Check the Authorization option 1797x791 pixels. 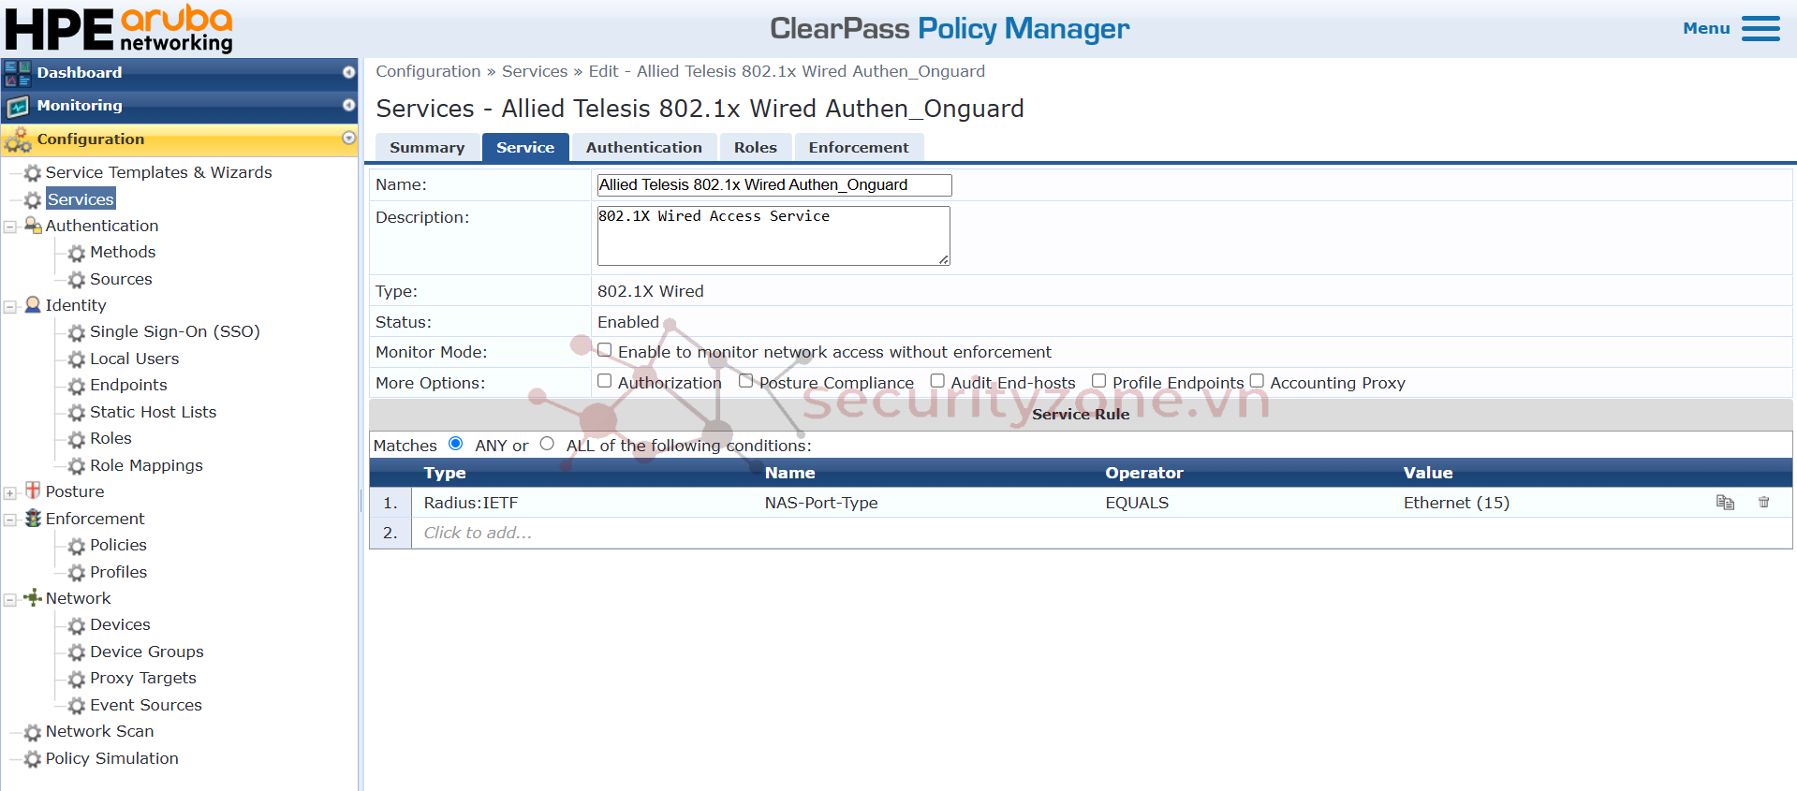pyautogui.click(x=605, y=381)
